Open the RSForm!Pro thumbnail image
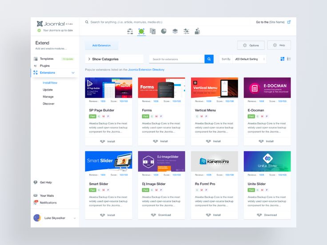The image size is (327, 245). pyautogui.click(x=215, y=161)
